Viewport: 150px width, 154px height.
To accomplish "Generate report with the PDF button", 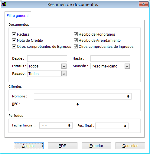I will [63, 146].
